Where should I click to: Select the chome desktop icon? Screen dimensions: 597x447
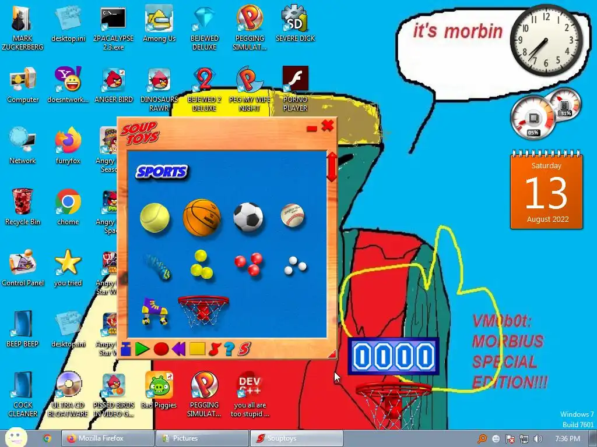[68, 207]
